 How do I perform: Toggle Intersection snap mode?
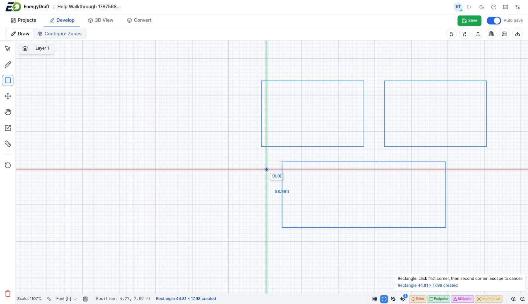[x=488, y=299]
